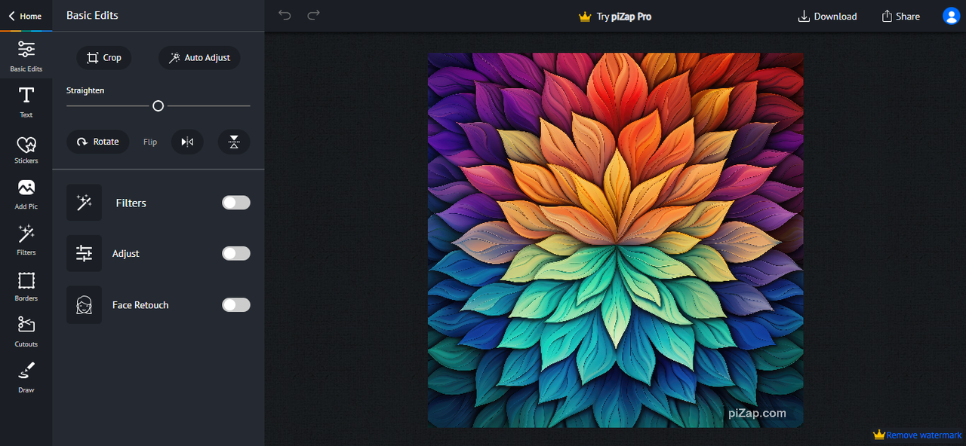Select the Draw tool in sidebar
The width and height of the screenshot is (966, 446).
pos(26,378)
